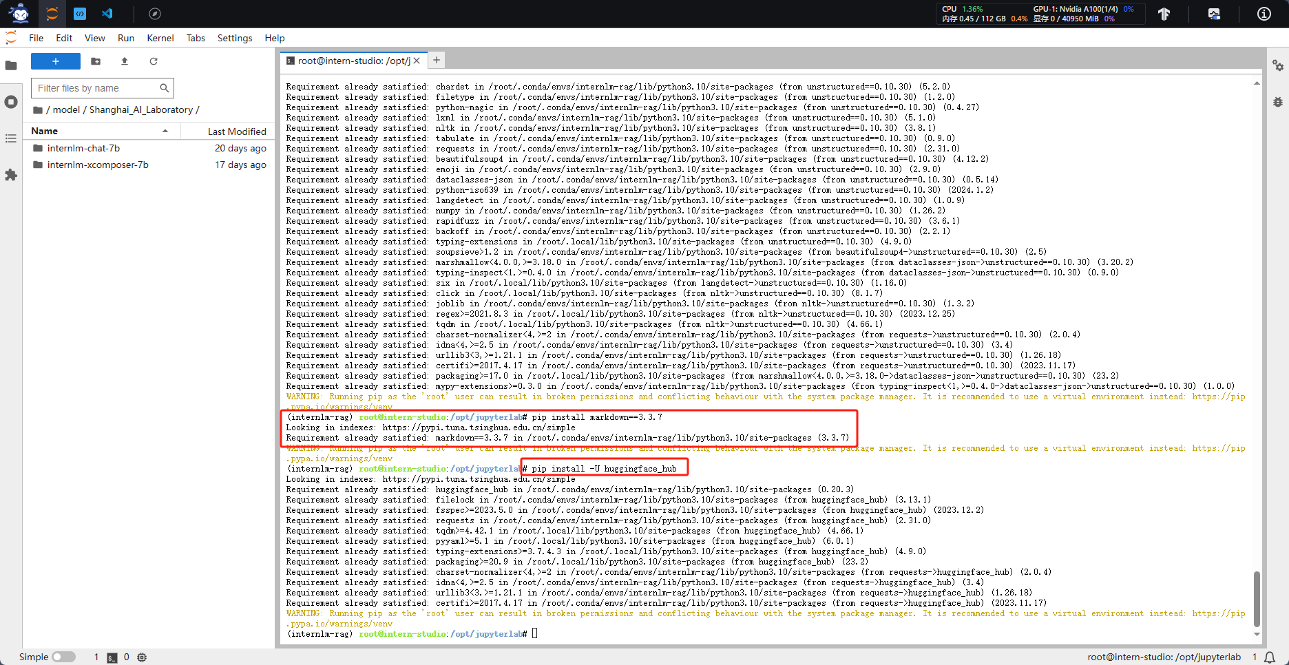Sort files by Name column header
This screenshot has height=665, width=1289.
coord(102,131)
